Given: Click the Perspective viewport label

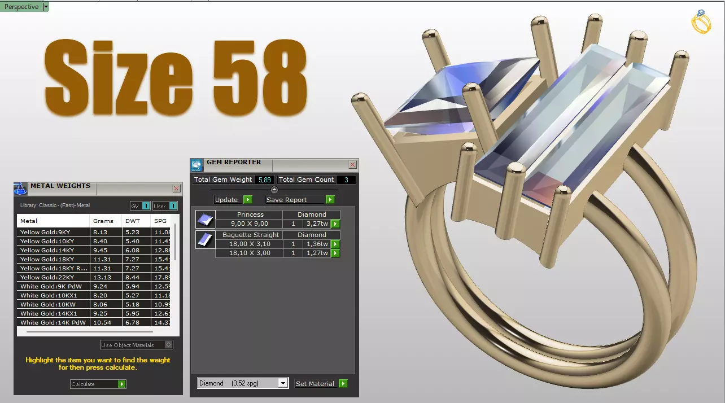Looking at the screenshot, I should (x=21, y=7).
